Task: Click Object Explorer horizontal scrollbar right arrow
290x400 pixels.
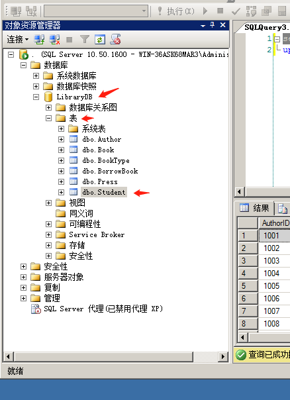Action: (223, 356)
